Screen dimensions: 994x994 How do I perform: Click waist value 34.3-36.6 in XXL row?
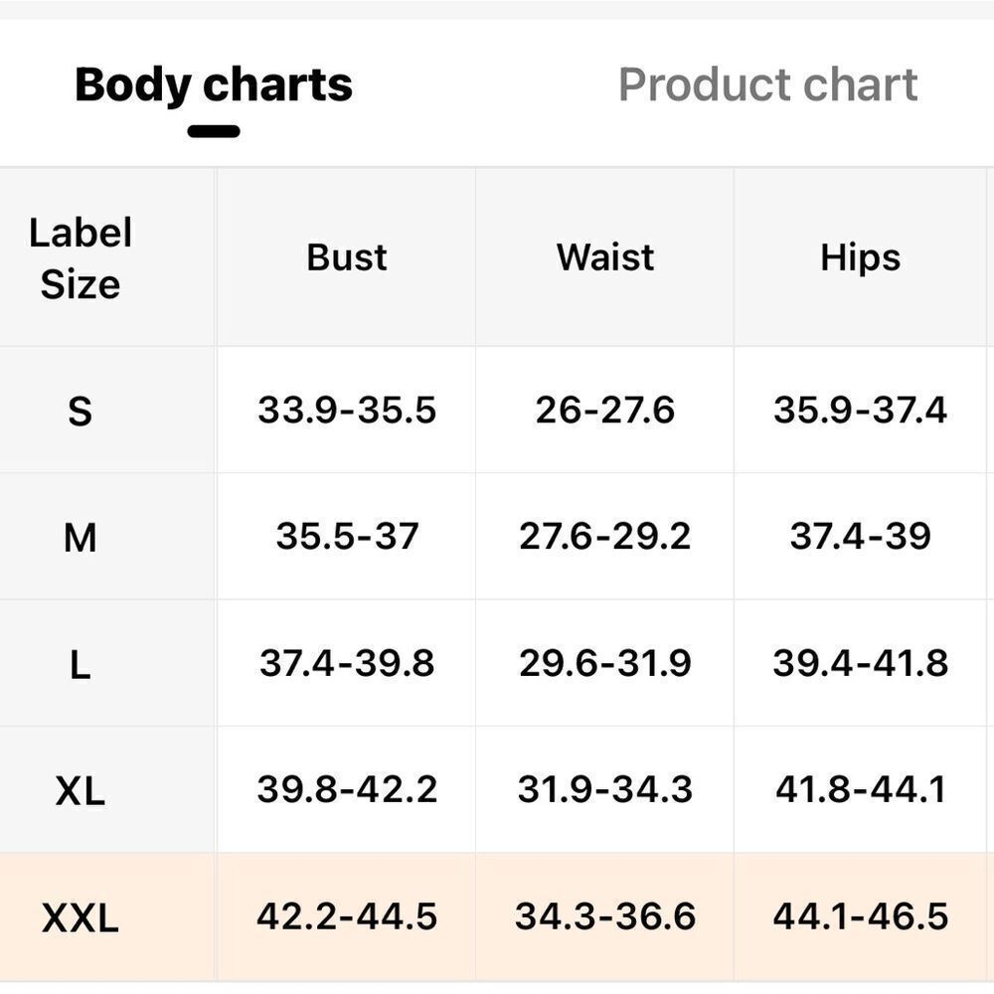(604, 916)
